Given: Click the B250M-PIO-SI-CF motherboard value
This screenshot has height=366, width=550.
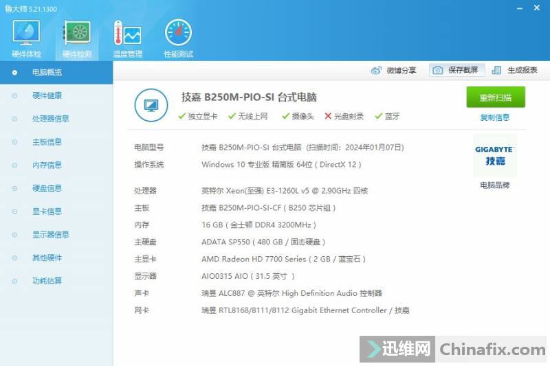Looking at the screenshot, I should click(269, 208).
